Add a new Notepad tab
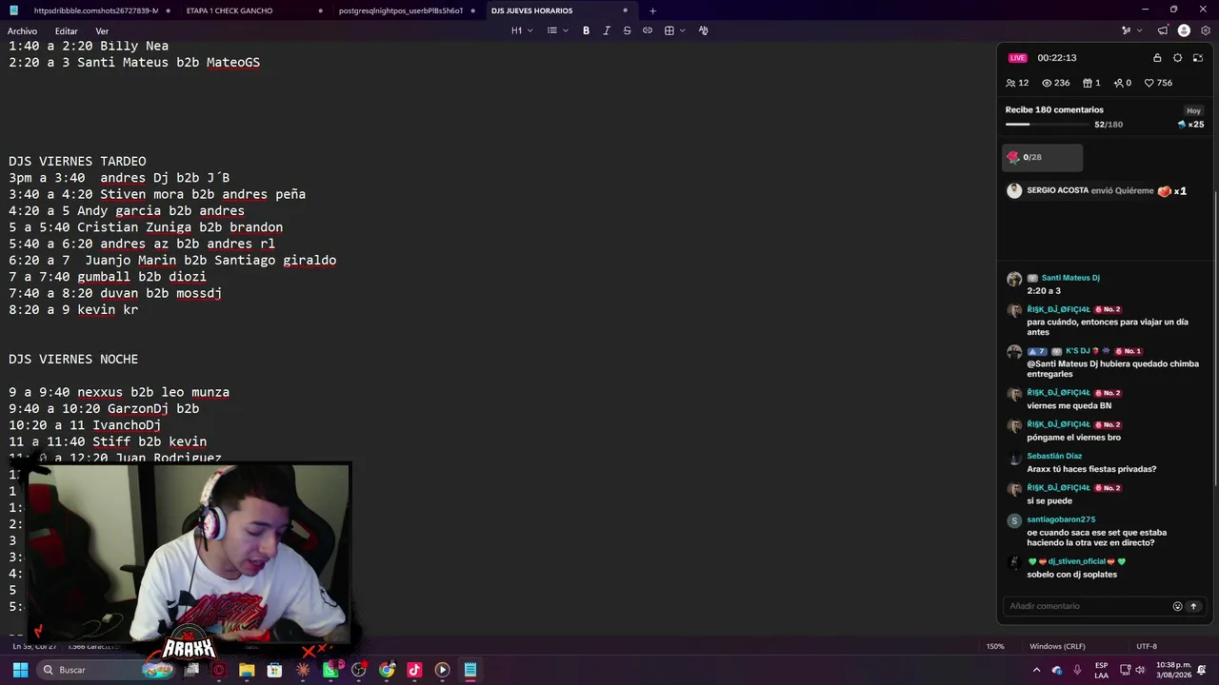 tap(652, 10)
